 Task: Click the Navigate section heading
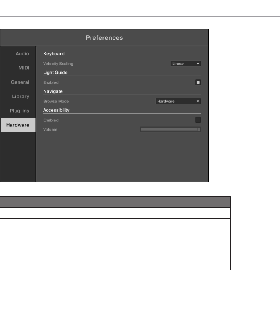pyautogui.click(x=53, y=91)
